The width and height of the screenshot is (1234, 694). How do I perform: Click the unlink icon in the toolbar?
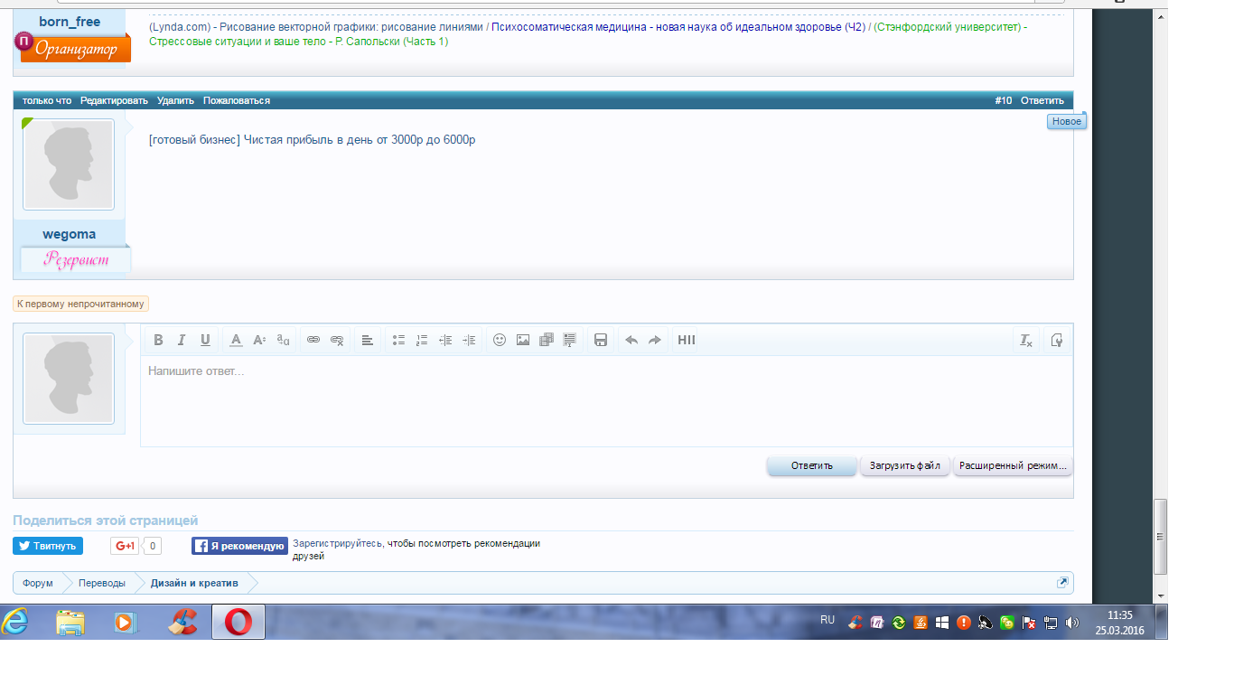click(x=337, y=341)
